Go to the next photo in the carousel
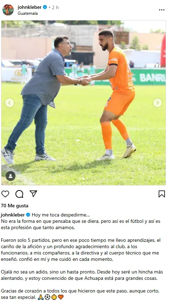The height and width of the screenshot is (302, 173). [158, 103]
